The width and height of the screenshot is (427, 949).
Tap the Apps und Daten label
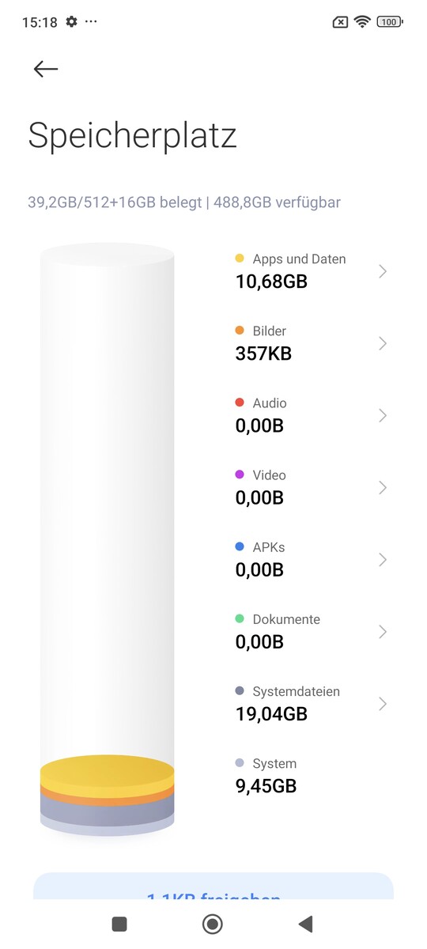pos(299,259)
